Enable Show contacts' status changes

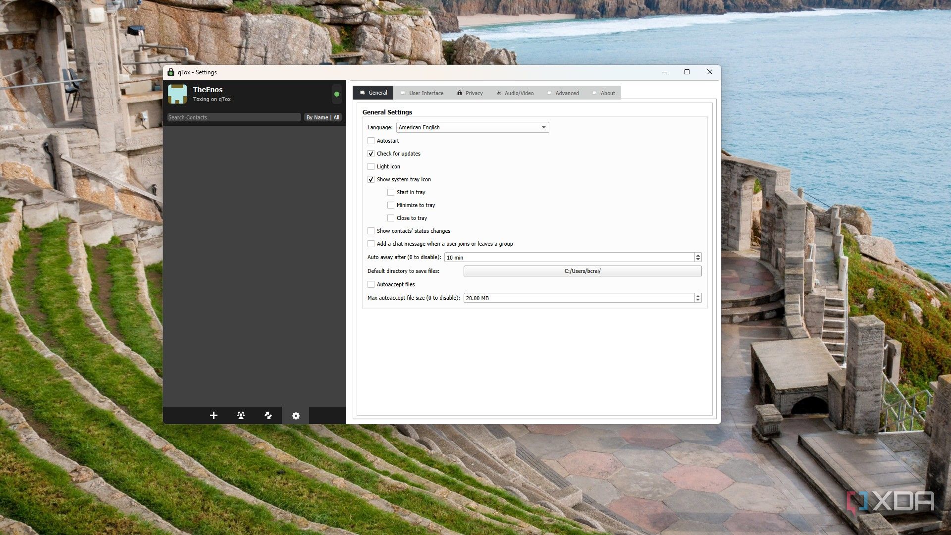pos(371,231)
